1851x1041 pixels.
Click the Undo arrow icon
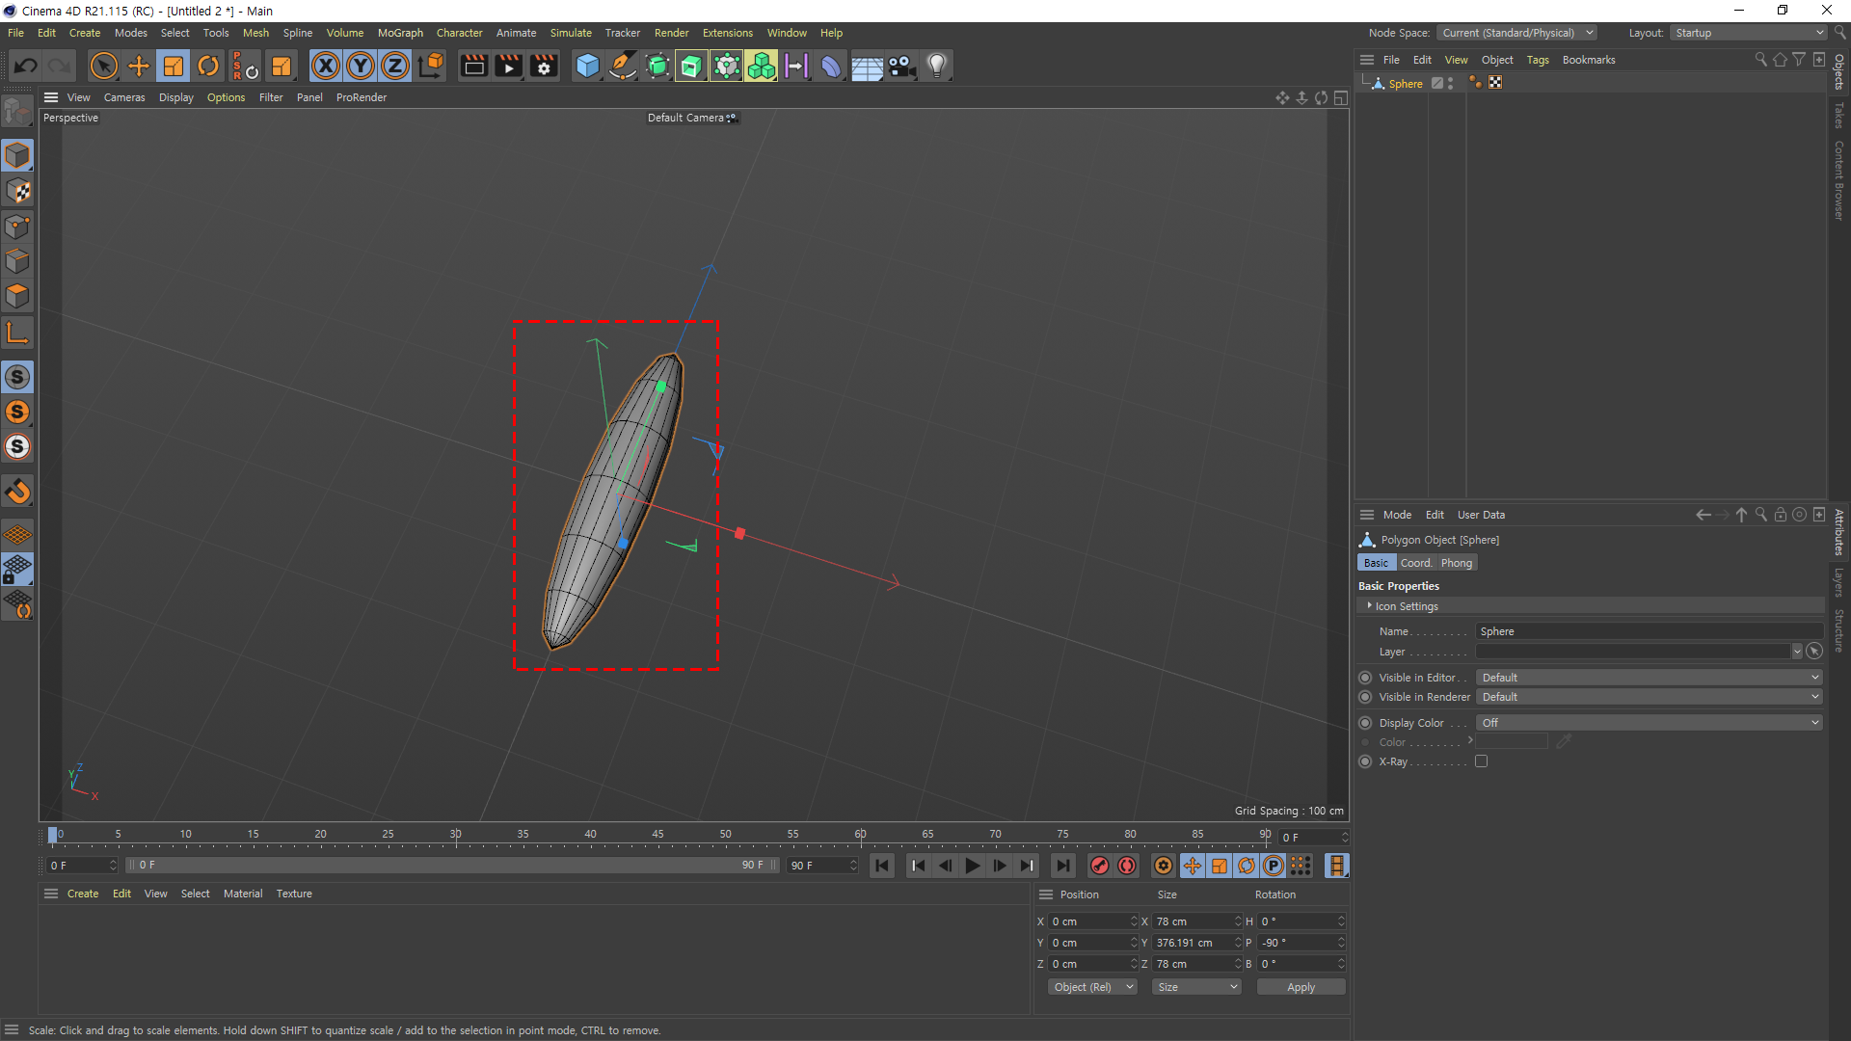[26, 66]
